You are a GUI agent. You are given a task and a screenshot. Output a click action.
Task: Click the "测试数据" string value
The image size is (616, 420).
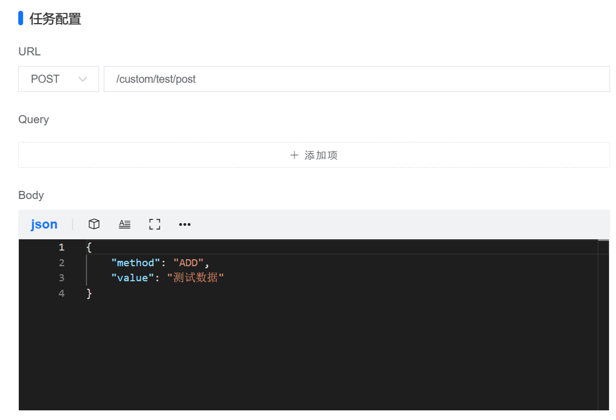(196, 278)
